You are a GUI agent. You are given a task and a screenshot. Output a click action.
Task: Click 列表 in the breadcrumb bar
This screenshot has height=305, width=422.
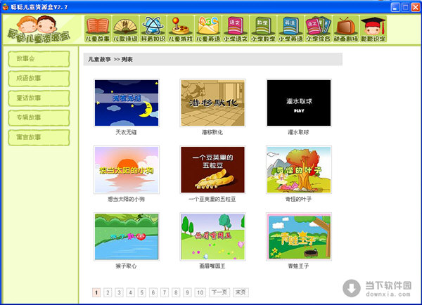tap(127, 60)
